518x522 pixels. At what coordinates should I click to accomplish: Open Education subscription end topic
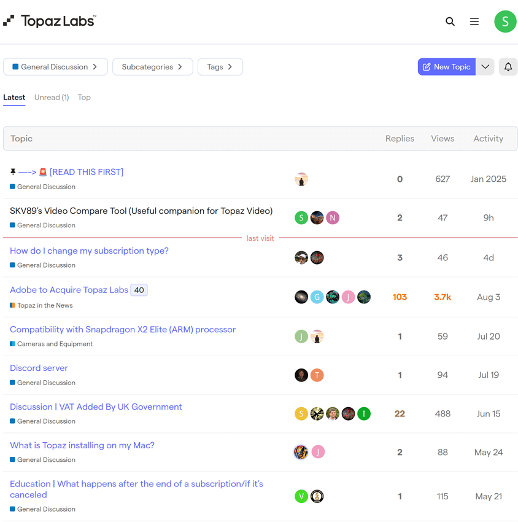(136, 489)
